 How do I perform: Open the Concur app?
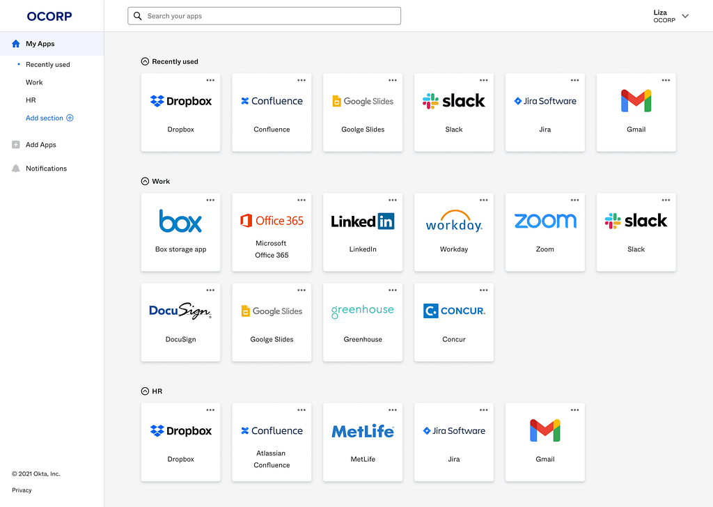coord(454,322)
